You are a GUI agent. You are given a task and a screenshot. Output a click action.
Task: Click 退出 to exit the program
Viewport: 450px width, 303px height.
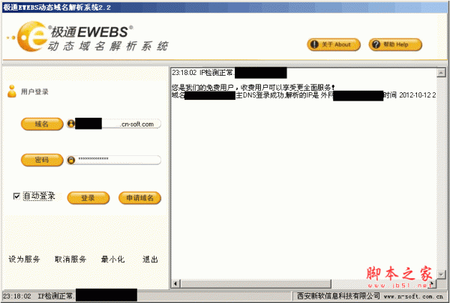[x=150, y=259]
